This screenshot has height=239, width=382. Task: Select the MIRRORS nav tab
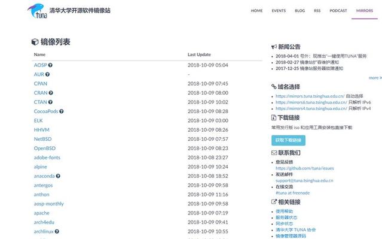point(365,11)
